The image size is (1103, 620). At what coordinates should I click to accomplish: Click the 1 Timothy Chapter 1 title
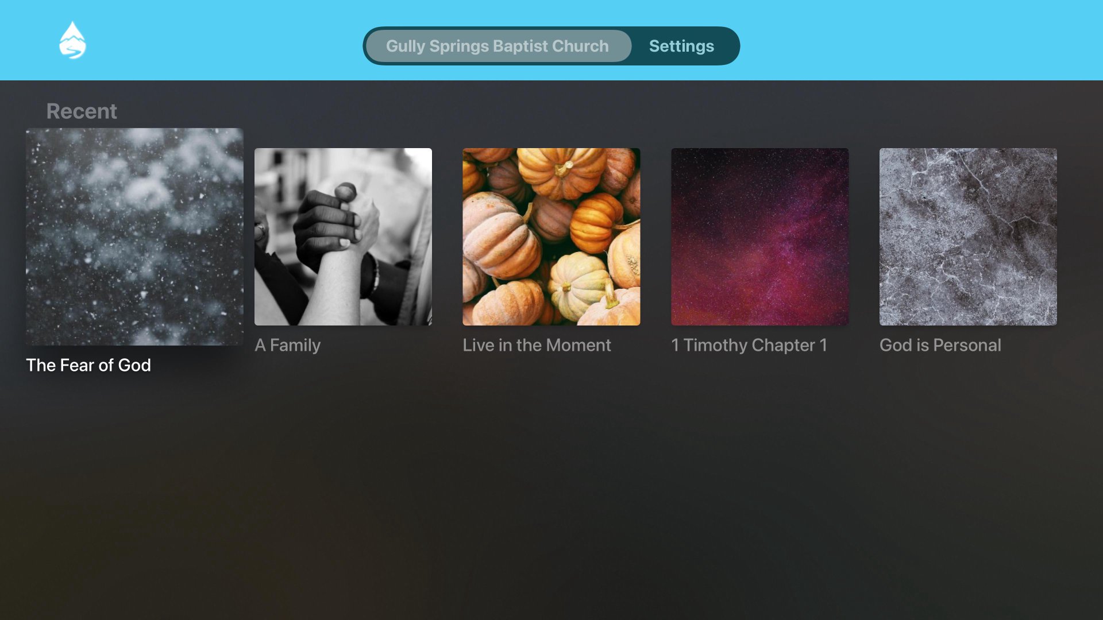pos(749,345)
